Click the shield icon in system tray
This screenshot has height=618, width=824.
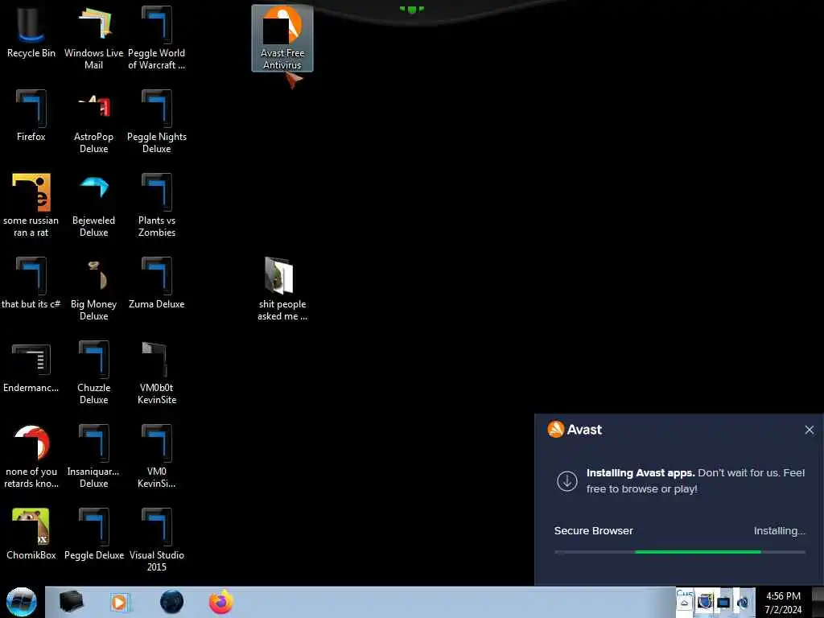tap(704, 602)
